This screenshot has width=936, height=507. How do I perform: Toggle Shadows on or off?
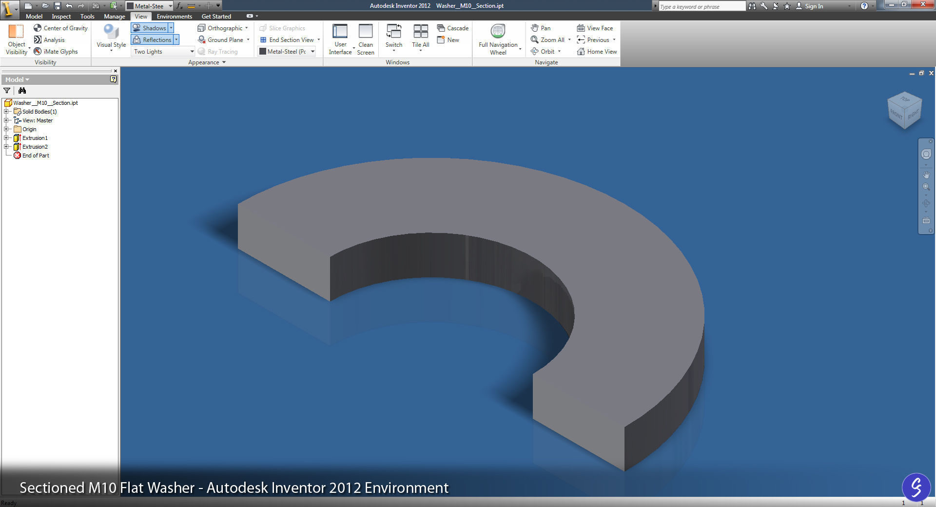(x=150, y=28)
